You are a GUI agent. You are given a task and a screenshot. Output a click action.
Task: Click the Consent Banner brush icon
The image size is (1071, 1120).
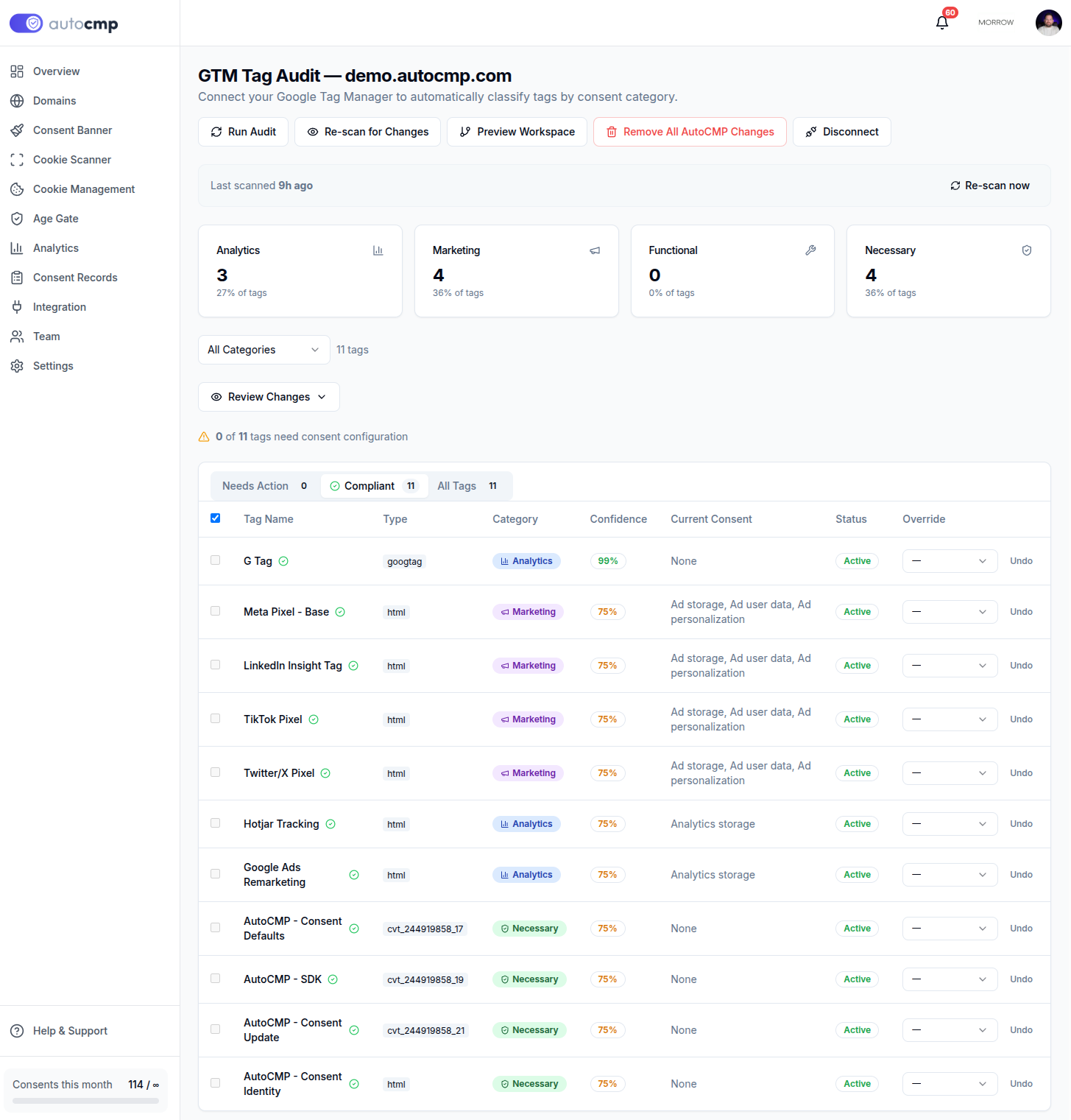(x=17, y=130)
